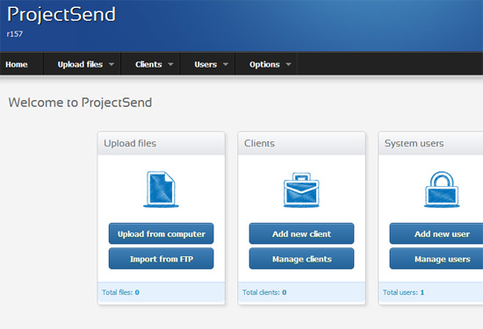
Task: Open the Home menu item
Action: point(17,64)
